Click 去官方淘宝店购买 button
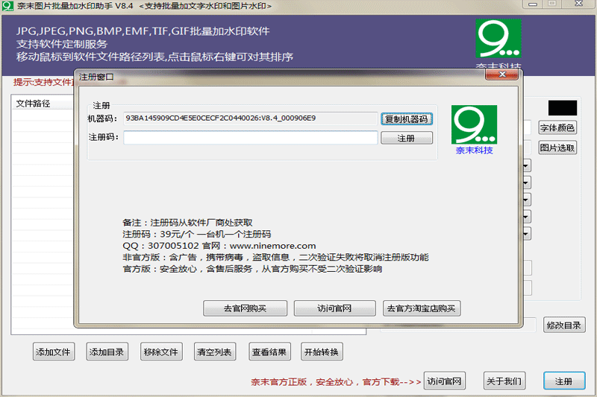The width and height of the screenshot is (597, 397). pos(422,308)
